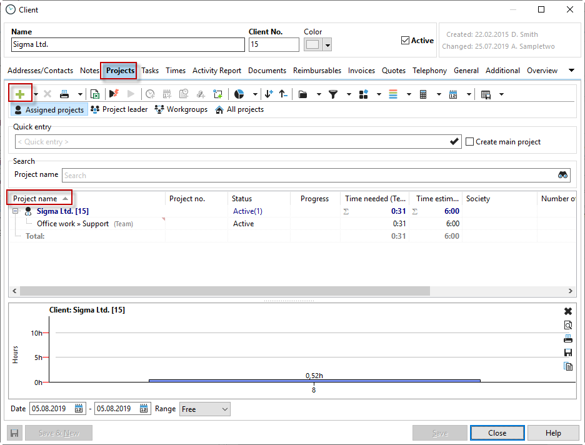Collapse the Sigma Ltd. [15] tree node
Viewport: 585px width, 445px height.
[x=16, y=211]
